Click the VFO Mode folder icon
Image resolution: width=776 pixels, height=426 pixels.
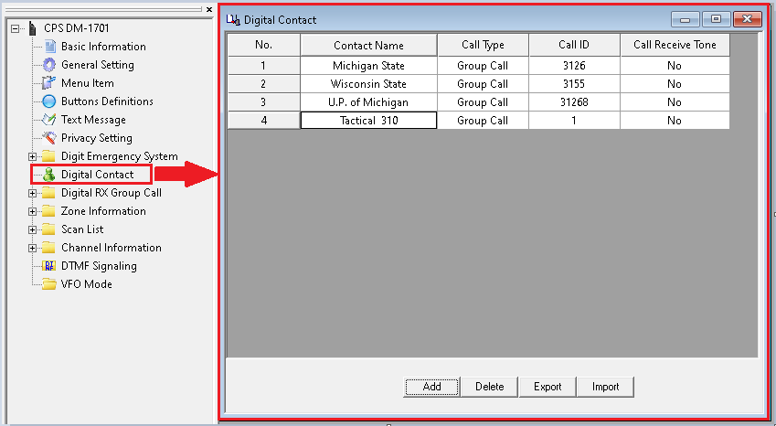[x=49, y=284]
